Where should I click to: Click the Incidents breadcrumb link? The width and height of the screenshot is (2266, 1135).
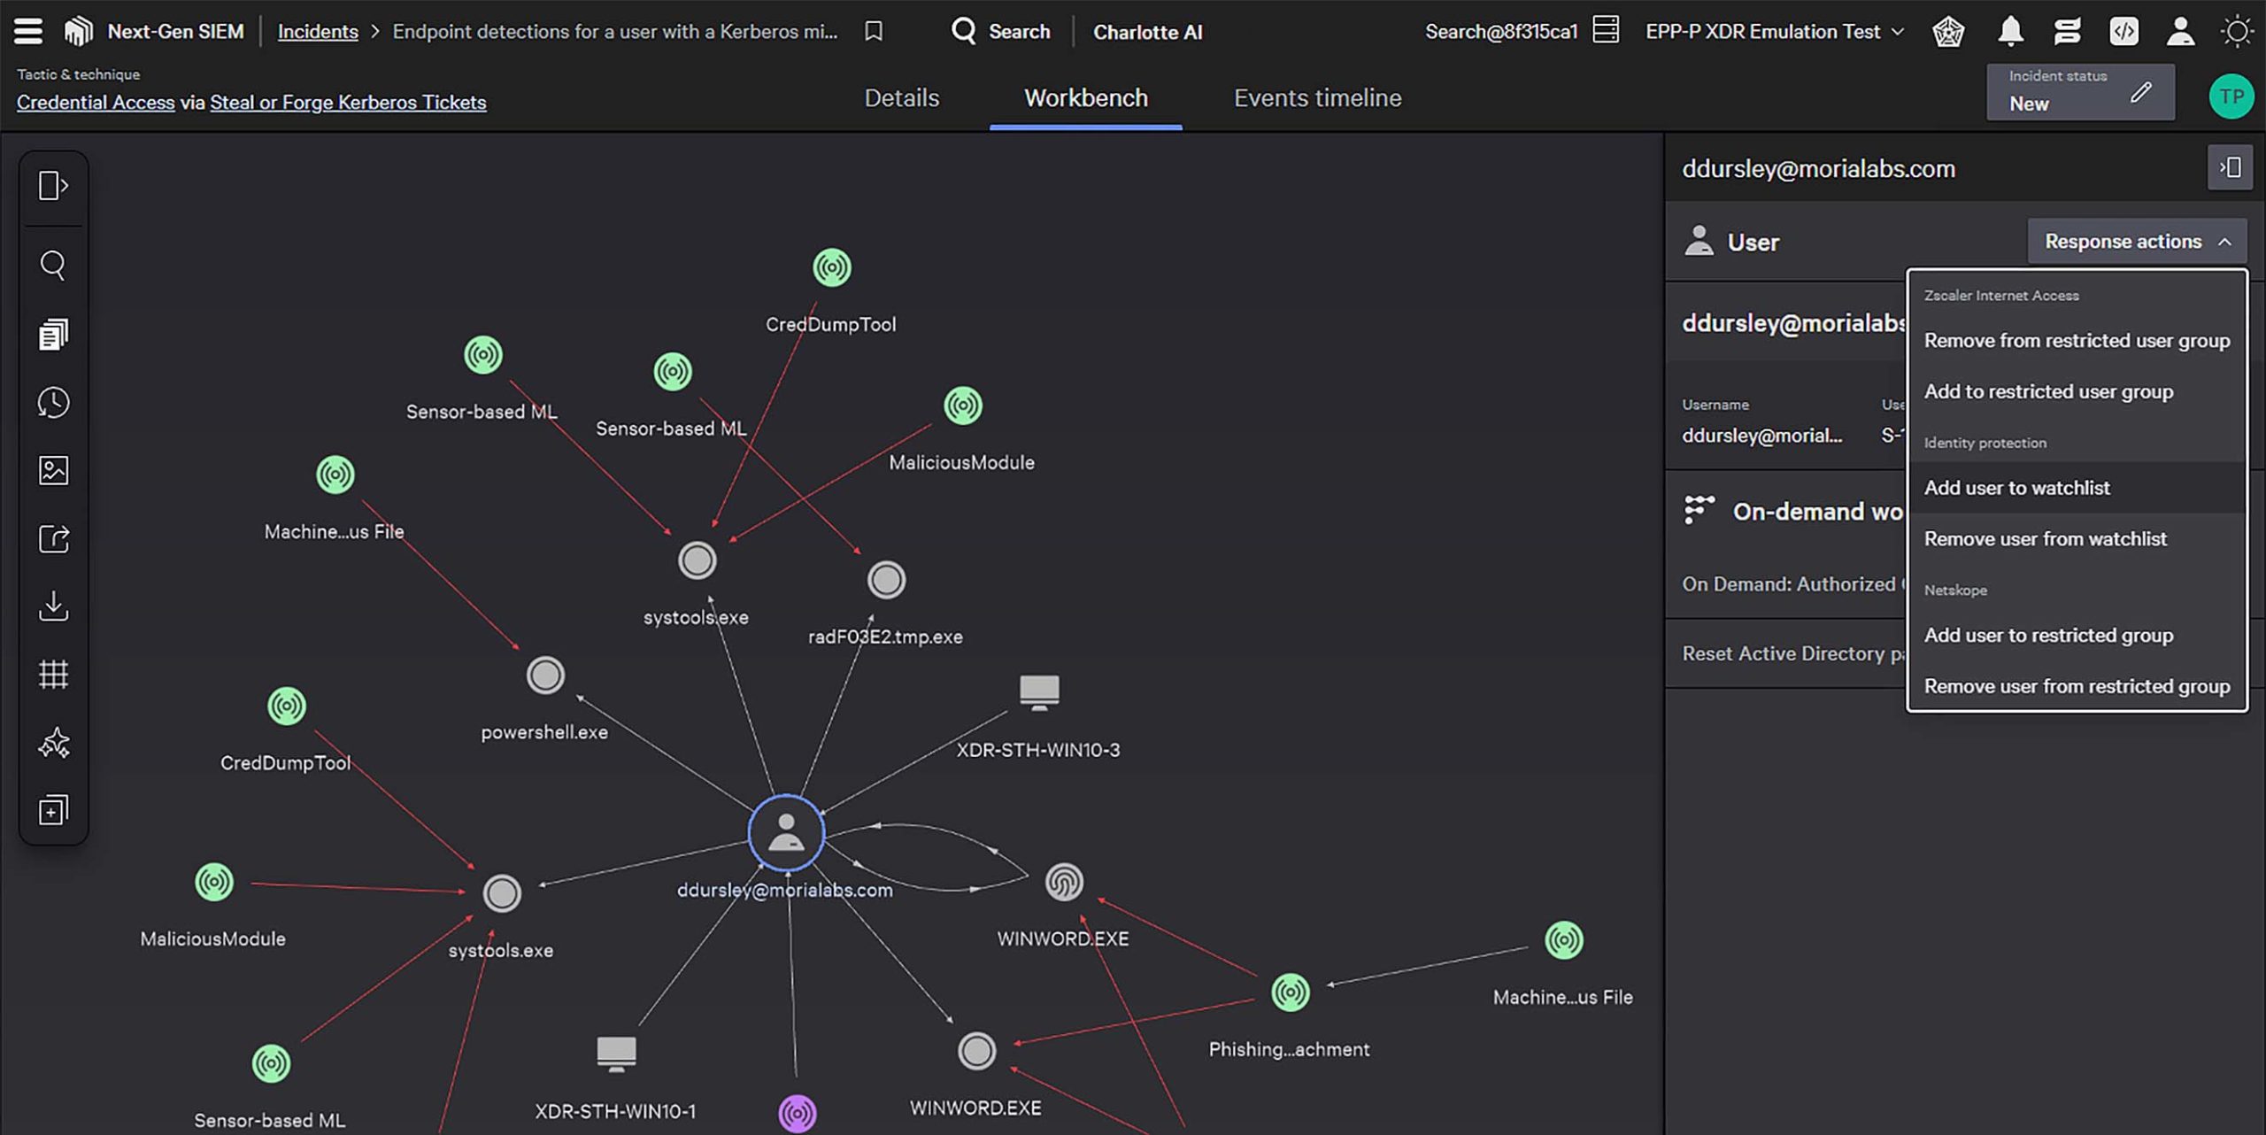tap(318, 32)
